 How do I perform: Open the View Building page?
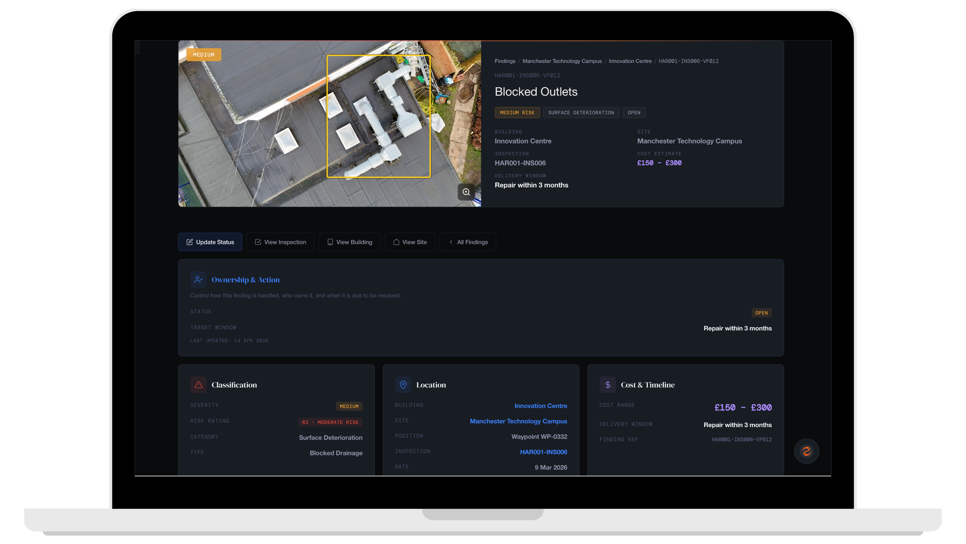click(349, 242)
